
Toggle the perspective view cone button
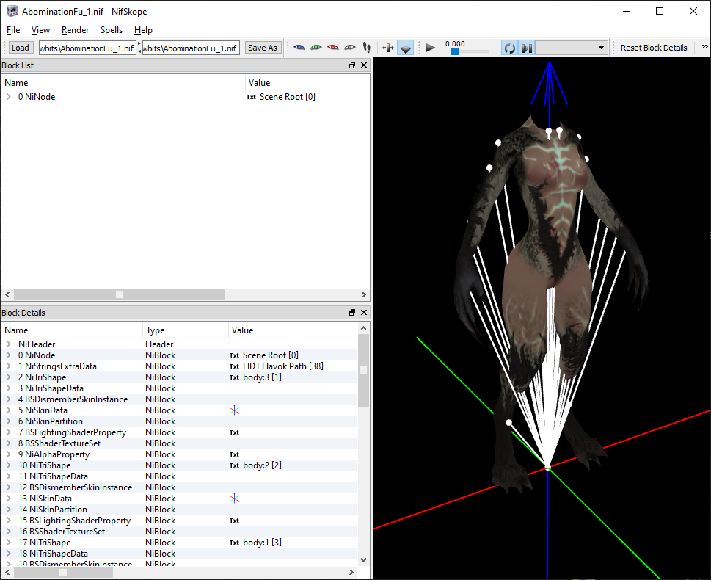coord(405,48)
